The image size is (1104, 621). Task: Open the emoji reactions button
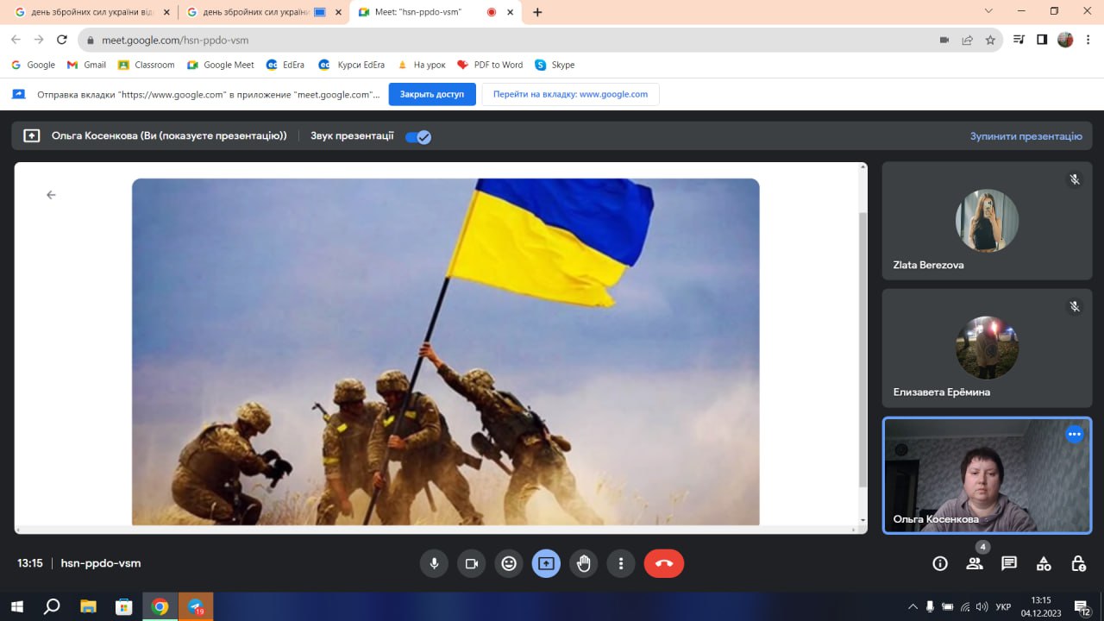pyautogui.click(x=509, y=564)
